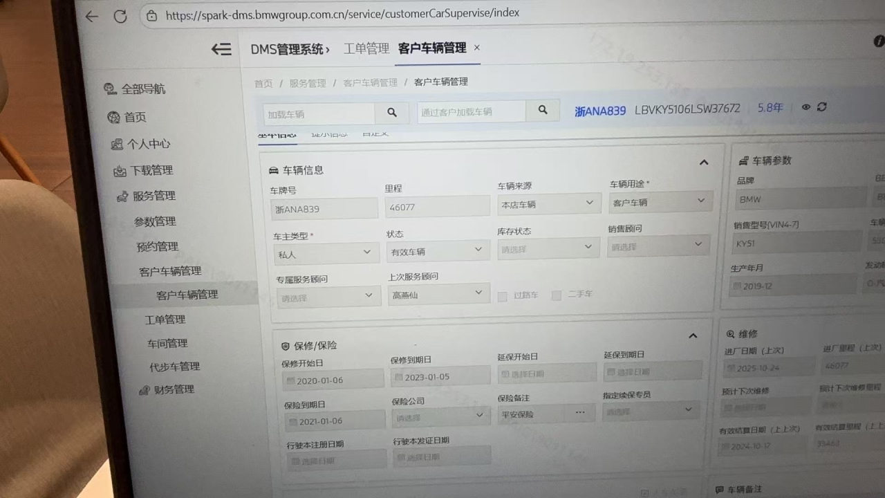
Task: Close the 客户车辆管理 tab
Action: pyautogui.click(x=476, y=48)
